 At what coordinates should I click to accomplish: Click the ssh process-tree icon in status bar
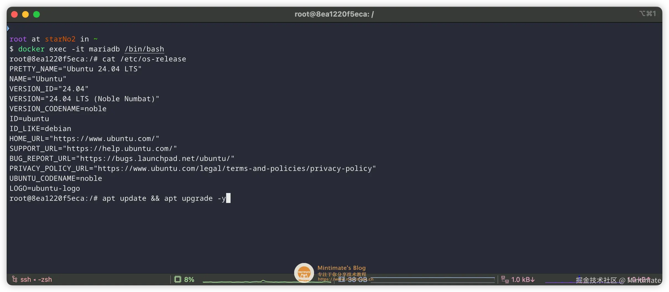[x=14, y=279]
